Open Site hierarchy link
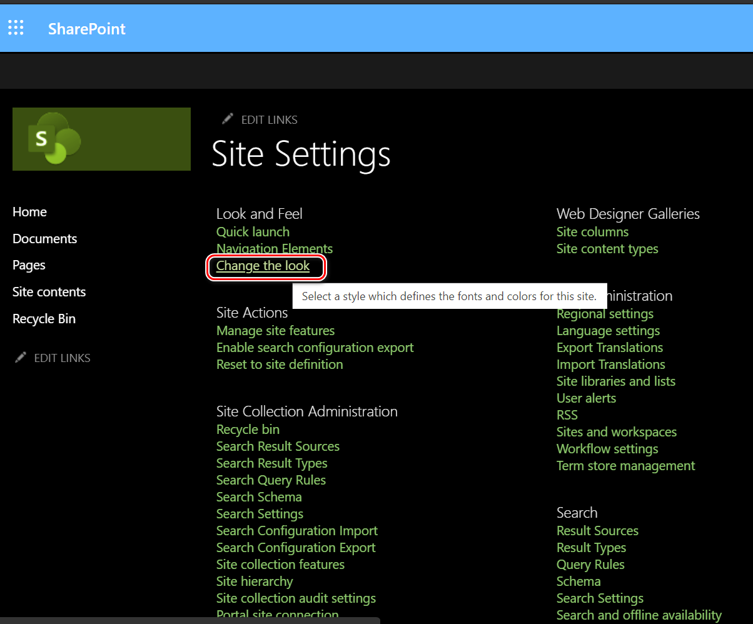Viewport: 753px width, 624px height. 255,581
